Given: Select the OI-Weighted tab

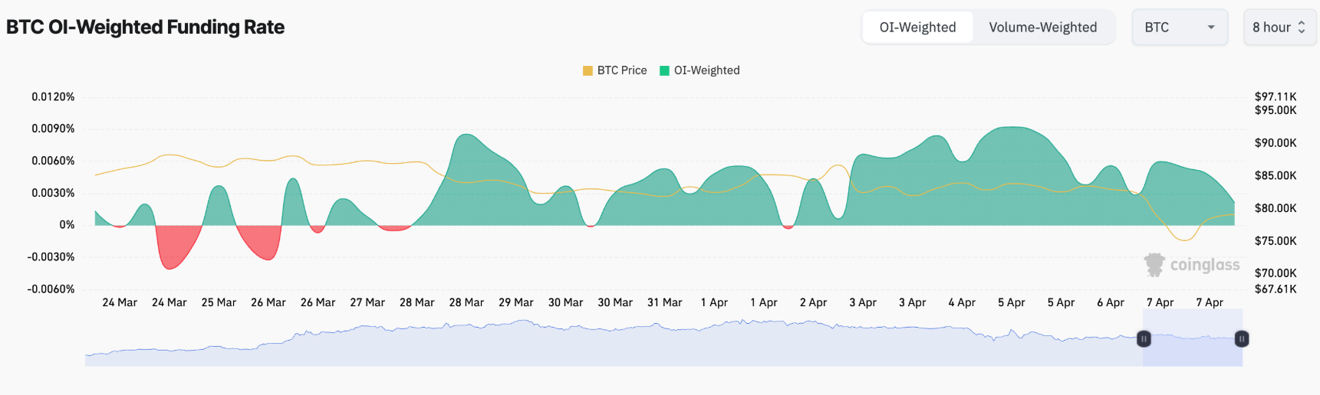Looking at the screenshot, I should tap(918, 28).
